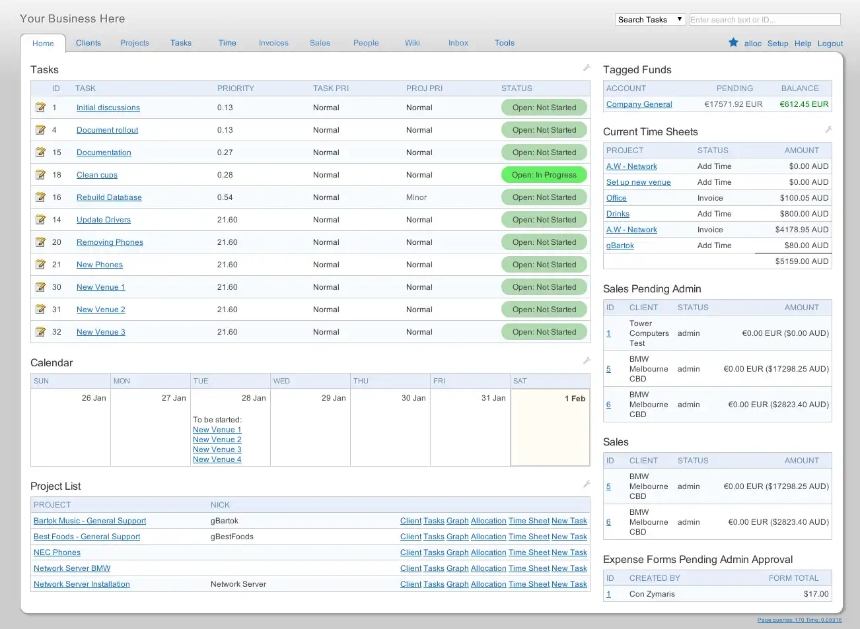Open Tasks panel wrench settings icon

[x=586, y=68]
